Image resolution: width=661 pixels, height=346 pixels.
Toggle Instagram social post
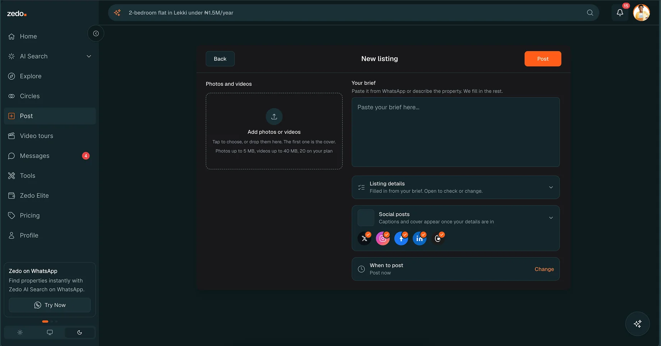click(383, 238)
